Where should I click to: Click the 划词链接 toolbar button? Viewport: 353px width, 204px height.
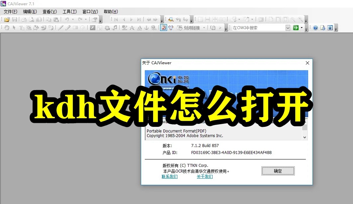189,27
